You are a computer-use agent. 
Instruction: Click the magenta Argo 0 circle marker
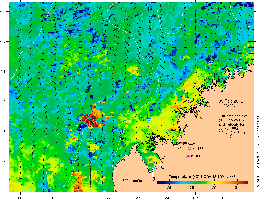[189, 148]
